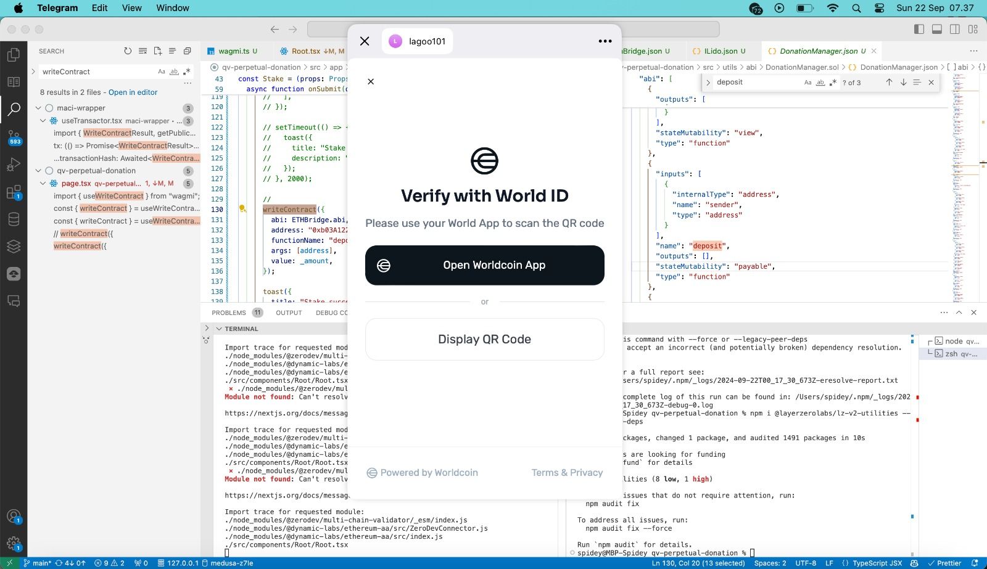
Task: Go to previous match in find widget
Action: click(x=889, y=82)
